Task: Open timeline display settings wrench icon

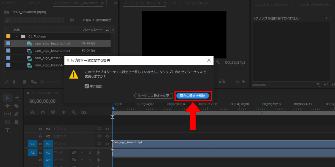Action: tap(74, 112)
